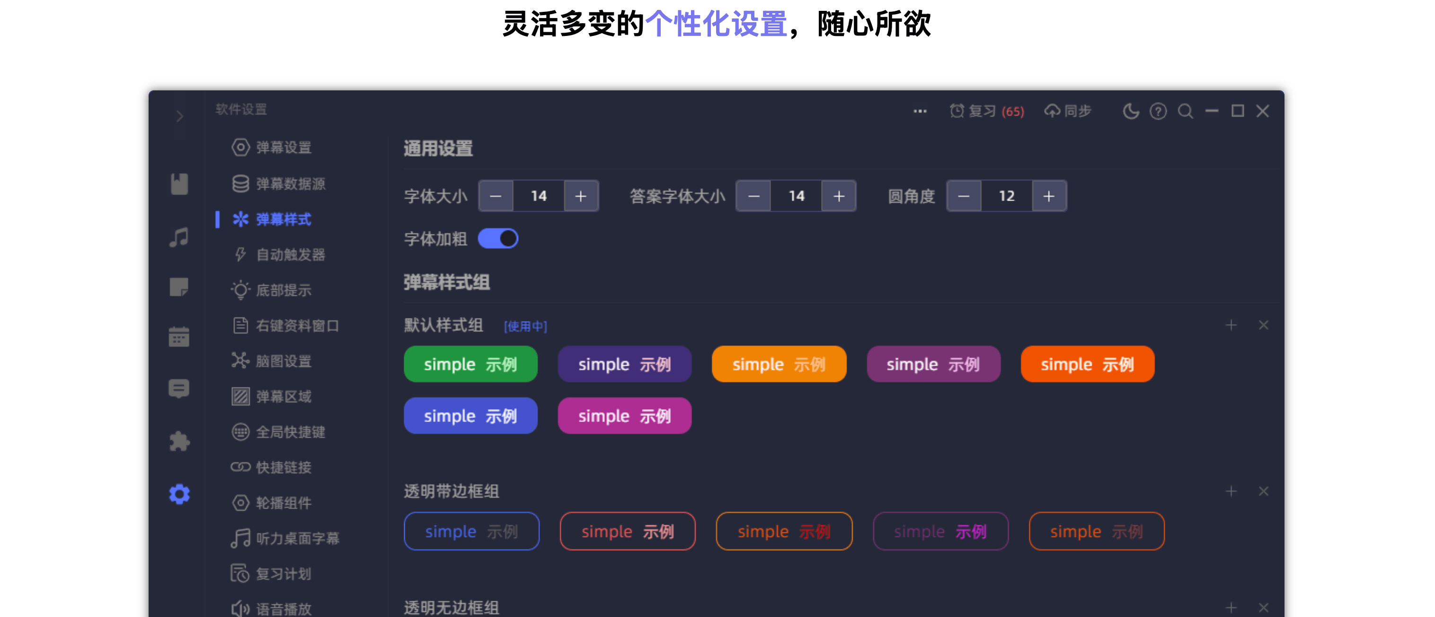Select 右键资料窗口 in settings menu

pyautogui.click(x=285, y=326)
